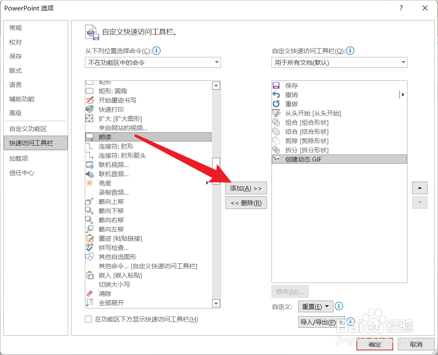438x355 pixels.
Task: Click the 重做 redo icon
Action: pos(276,104)
